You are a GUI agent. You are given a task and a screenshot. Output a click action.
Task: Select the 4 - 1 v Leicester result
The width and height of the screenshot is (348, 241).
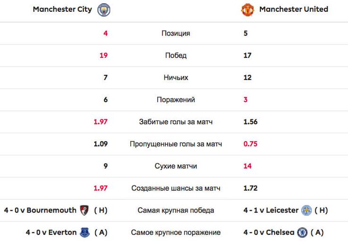click(271, 210)
